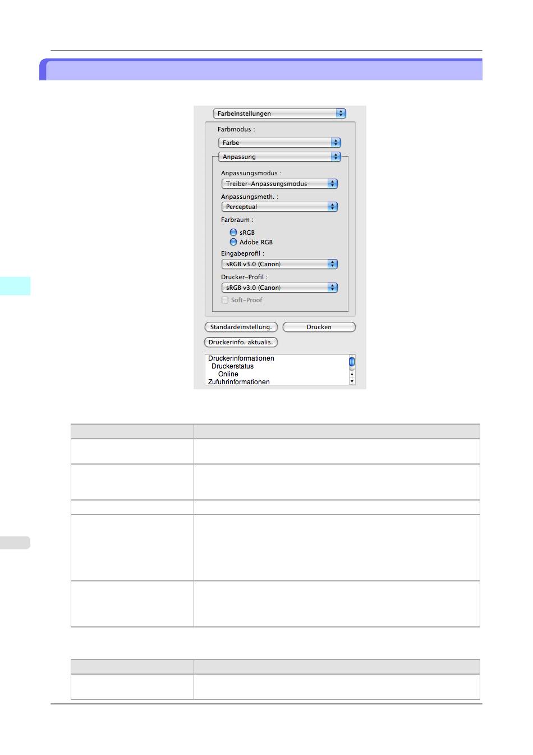Click the printer info list scrollbar thumb
The width and height of the screenshot is (533, 755).
tap(352, 362)
